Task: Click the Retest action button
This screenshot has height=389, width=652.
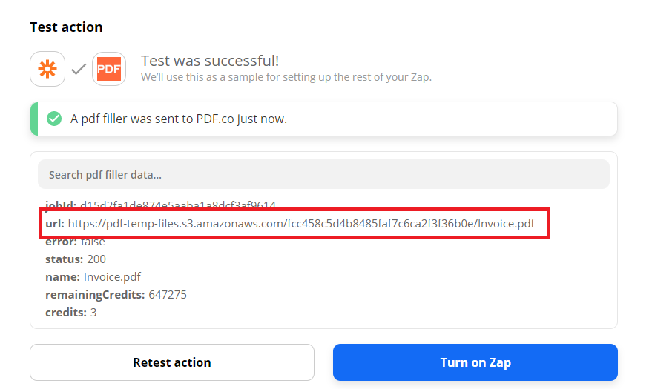Action: 172,362
